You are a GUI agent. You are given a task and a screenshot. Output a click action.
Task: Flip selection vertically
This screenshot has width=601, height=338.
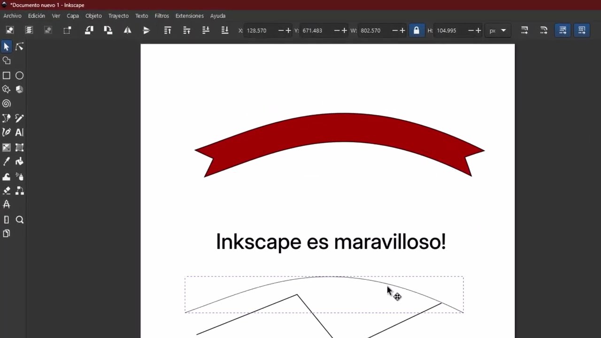pos(146,30)
